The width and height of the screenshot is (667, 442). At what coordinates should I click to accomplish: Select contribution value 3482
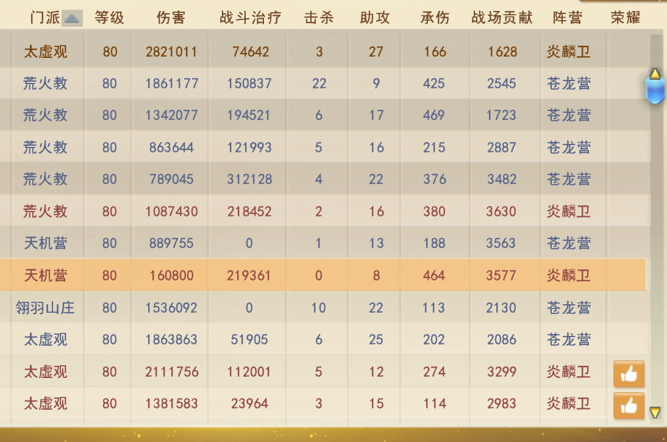(502, 179)
